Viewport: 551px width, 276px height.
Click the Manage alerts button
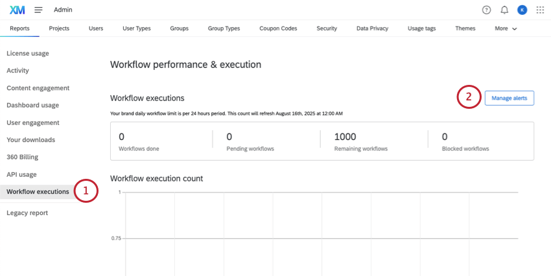pos(510,98)
